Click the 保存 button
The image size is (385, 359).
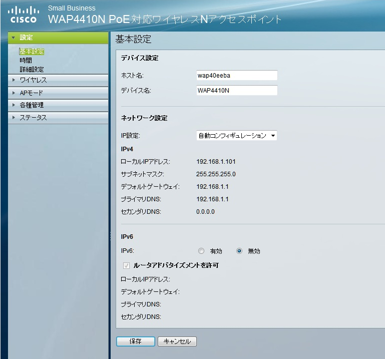click(136, 341)
